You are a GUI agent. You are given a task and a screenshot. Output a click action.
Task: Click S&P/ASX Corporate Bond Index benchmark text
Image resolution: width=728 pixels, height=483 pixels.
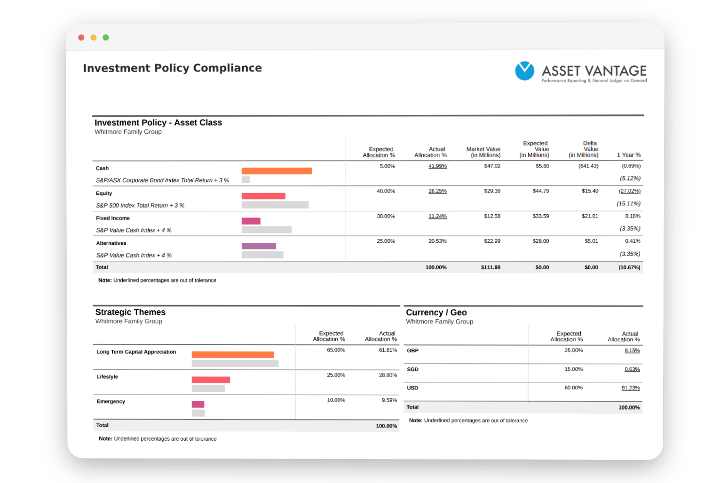(x=162, y=180)
